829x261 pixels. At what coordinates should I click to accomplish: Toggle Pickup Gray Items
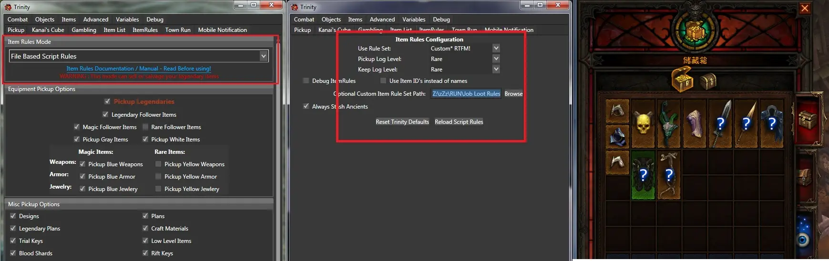77,139
